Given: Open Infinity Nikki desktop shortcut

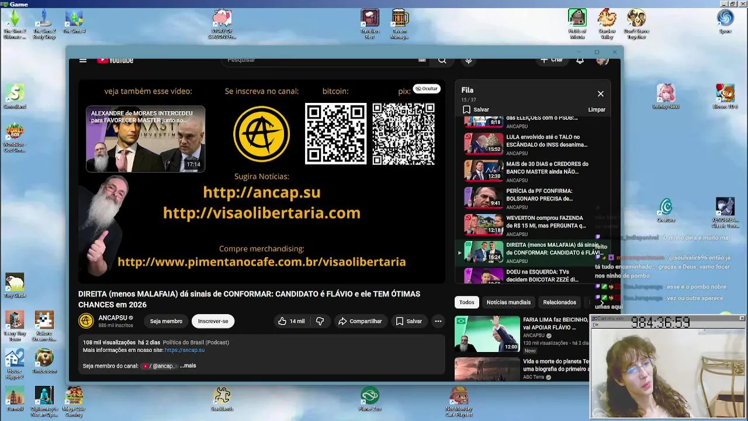Looking at the screenshot, I should (x=666, y=97).
